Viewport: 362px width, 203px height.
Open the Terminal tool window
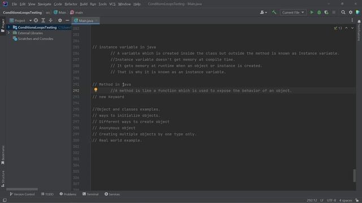tap(90, 194)
